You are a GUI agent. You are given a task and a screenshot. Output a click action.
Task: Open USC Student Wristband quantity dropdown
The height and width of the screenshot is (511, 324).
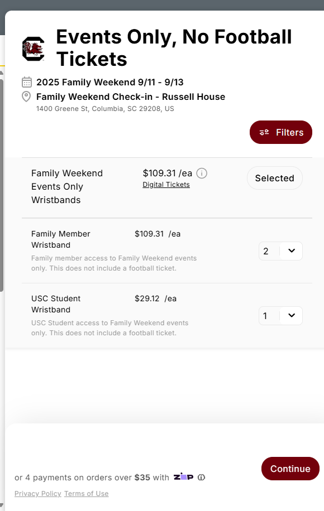click(x=280, y=315)
